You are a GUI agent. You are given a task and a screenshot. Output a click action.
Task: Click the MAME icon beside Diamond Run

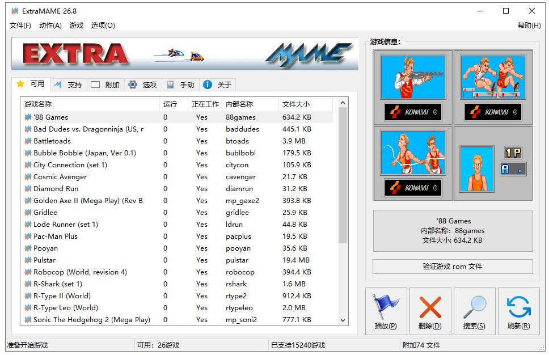click(x=28, y=189)
